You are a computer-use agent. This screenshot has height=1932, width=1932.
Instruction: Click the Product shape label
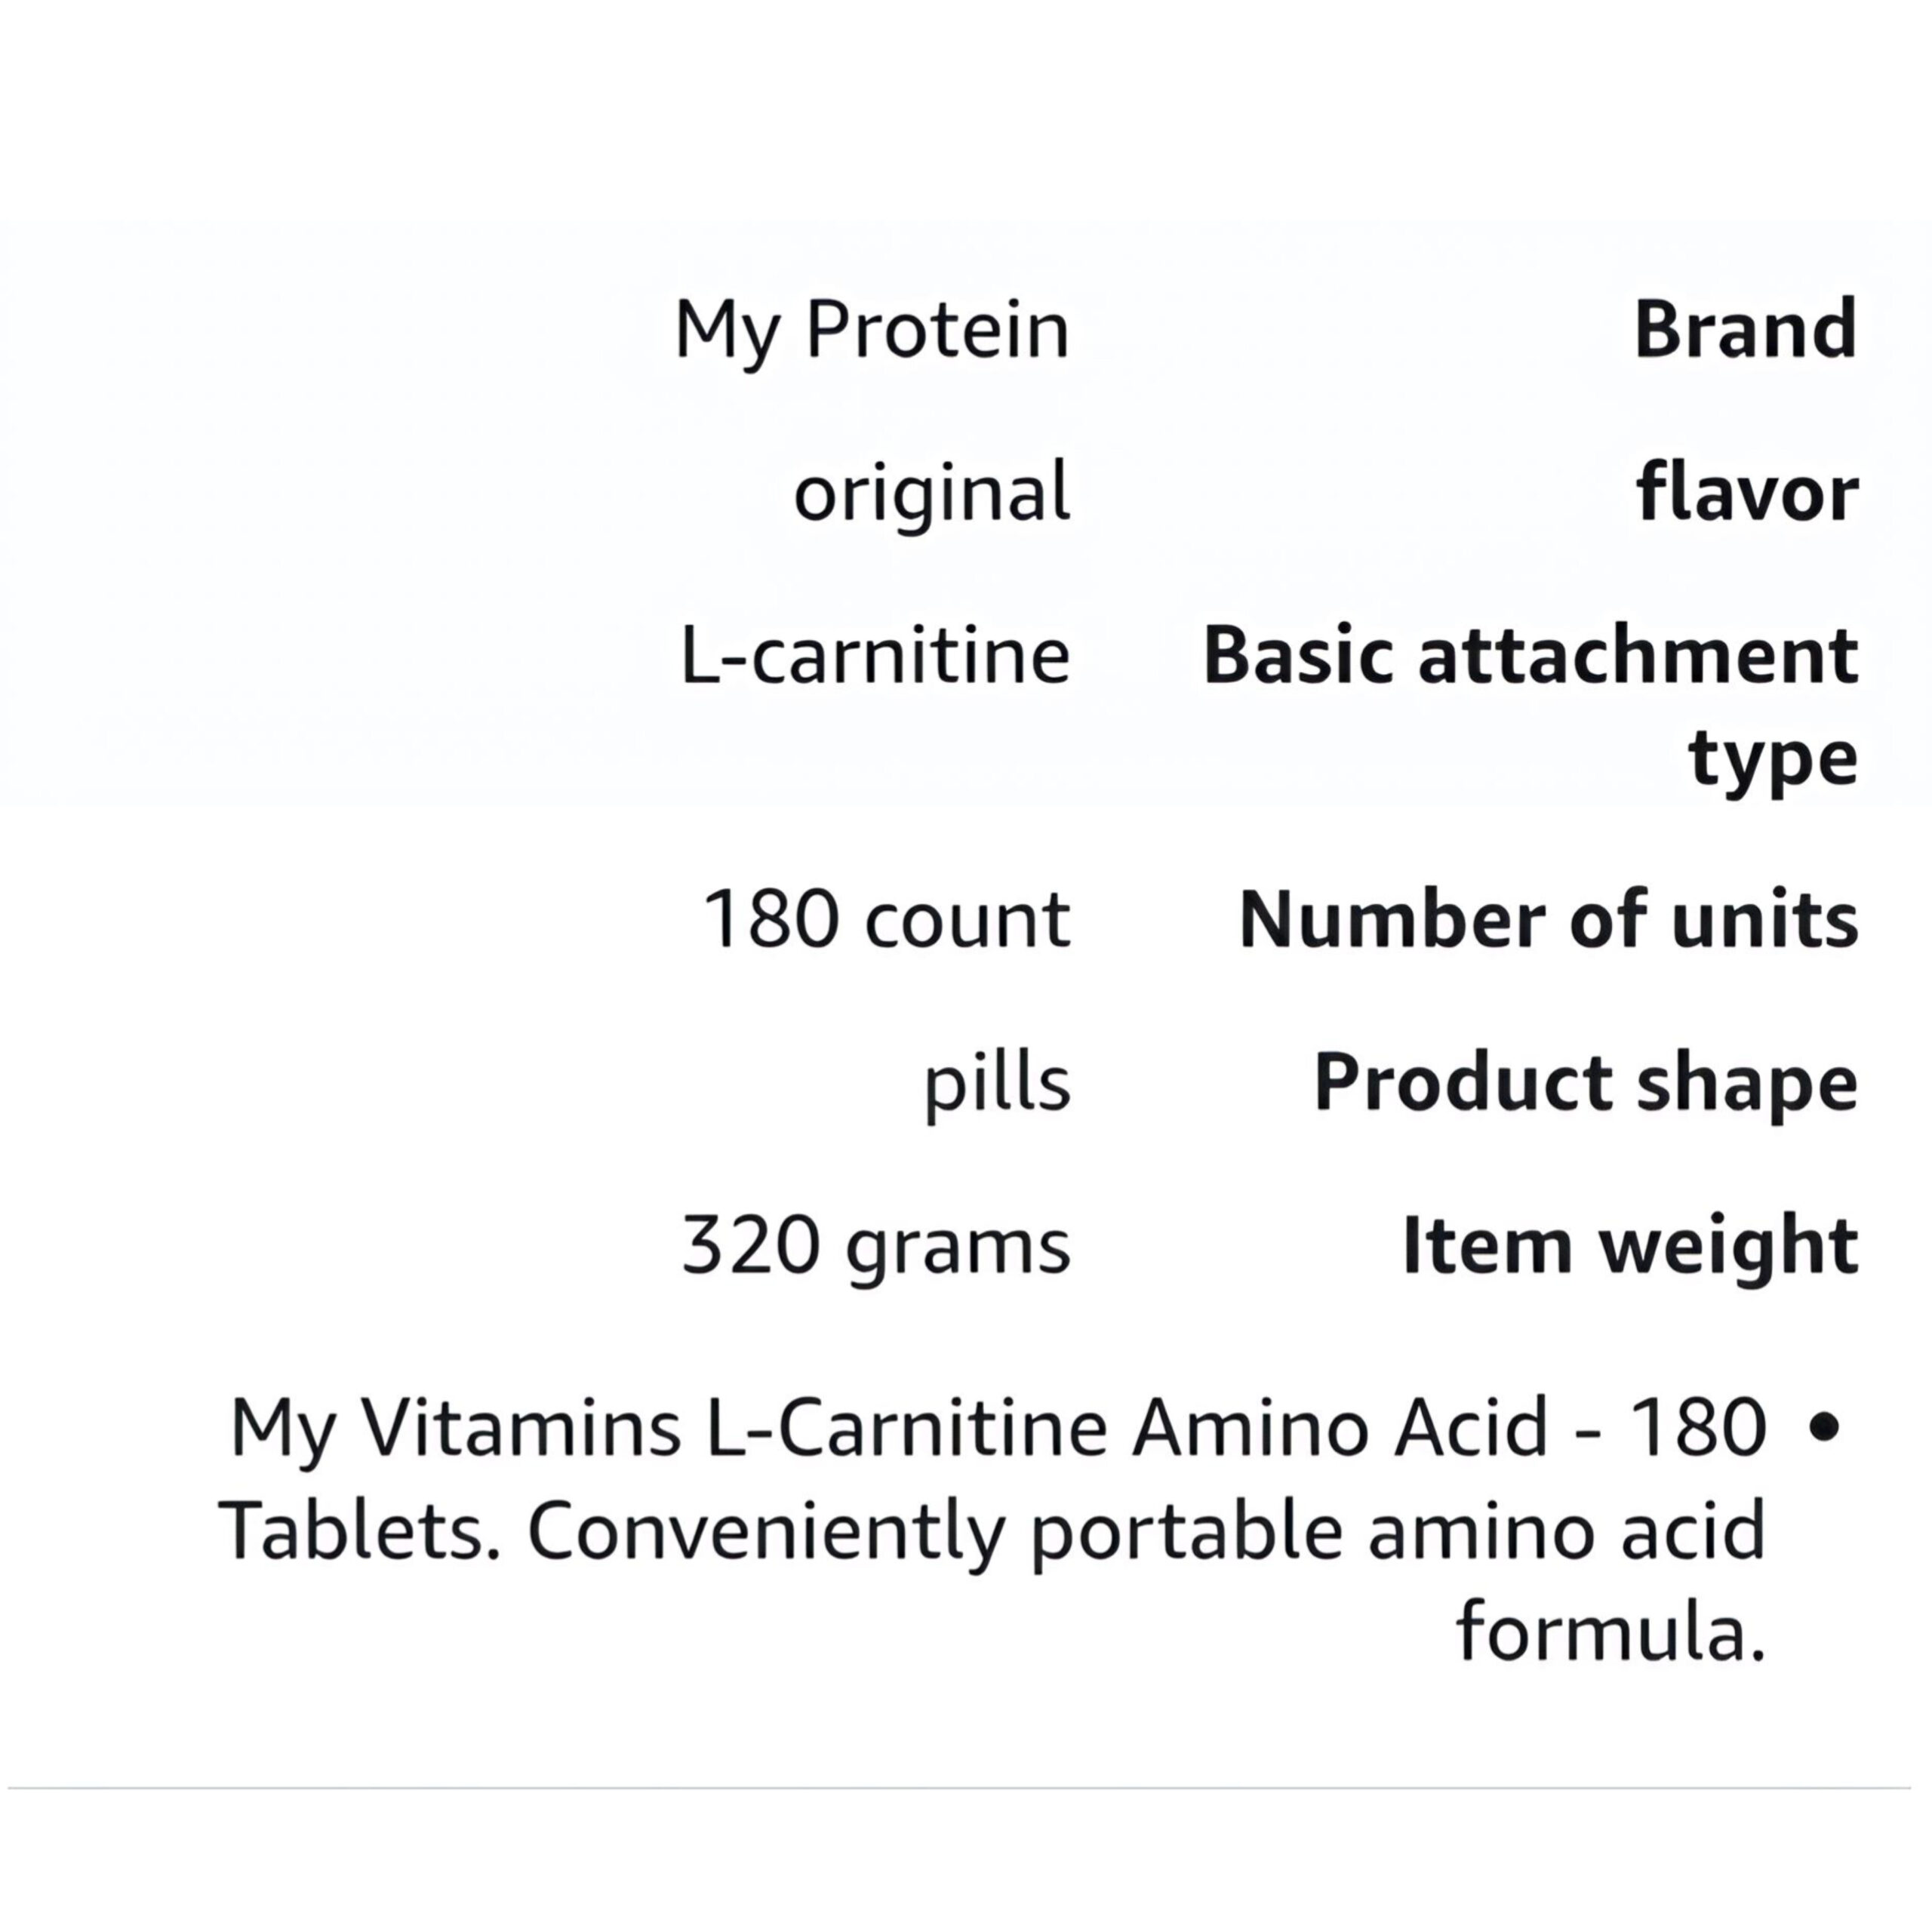coord(1585,1082)
